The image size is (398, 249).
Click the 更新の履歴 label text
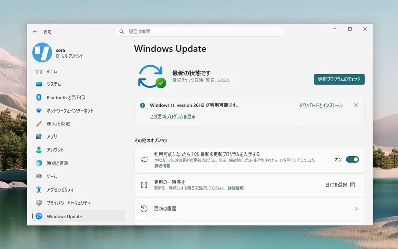(165, 209)
